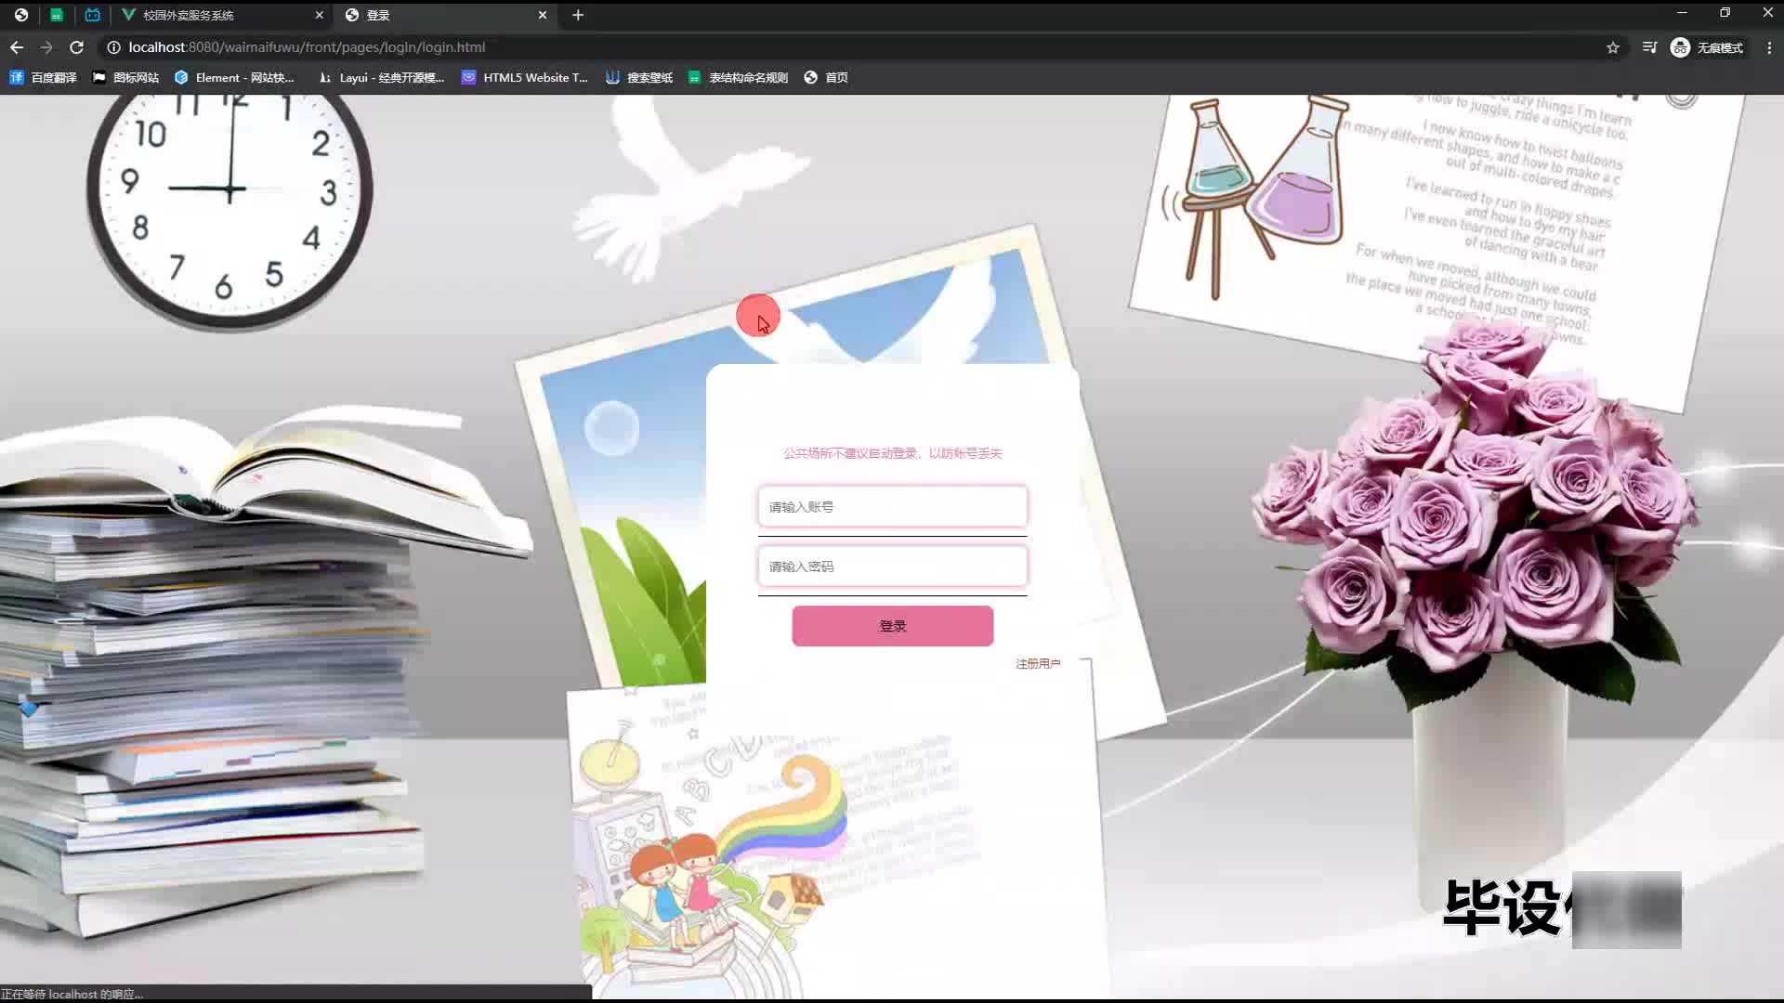Click the pink 登录 login button
Viewport: 1784px width, 1003px height.
click(x=892, y=626)
